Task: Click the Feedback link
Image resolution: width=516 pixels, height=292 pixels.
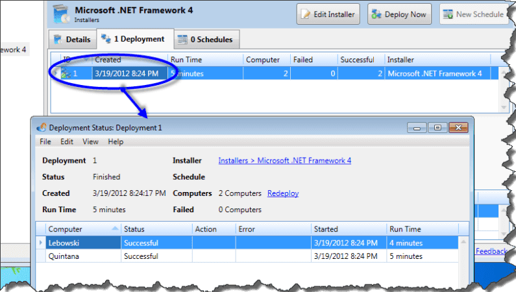Action: [491, 251]
